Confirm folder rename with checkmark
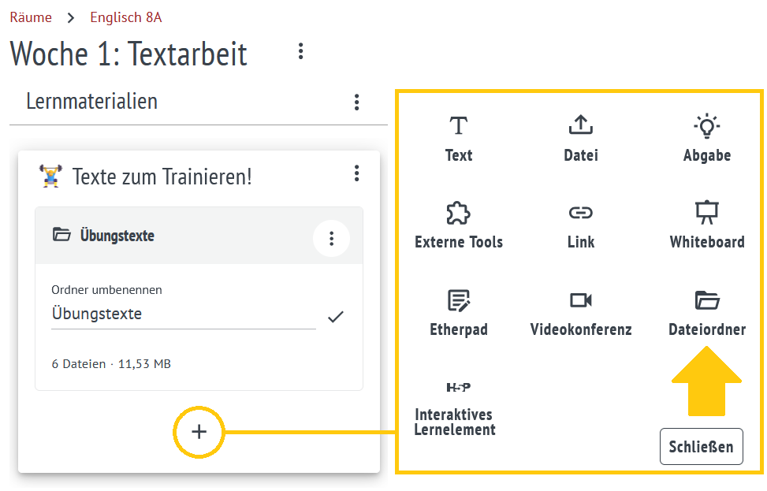 click(x=336, y=317)
